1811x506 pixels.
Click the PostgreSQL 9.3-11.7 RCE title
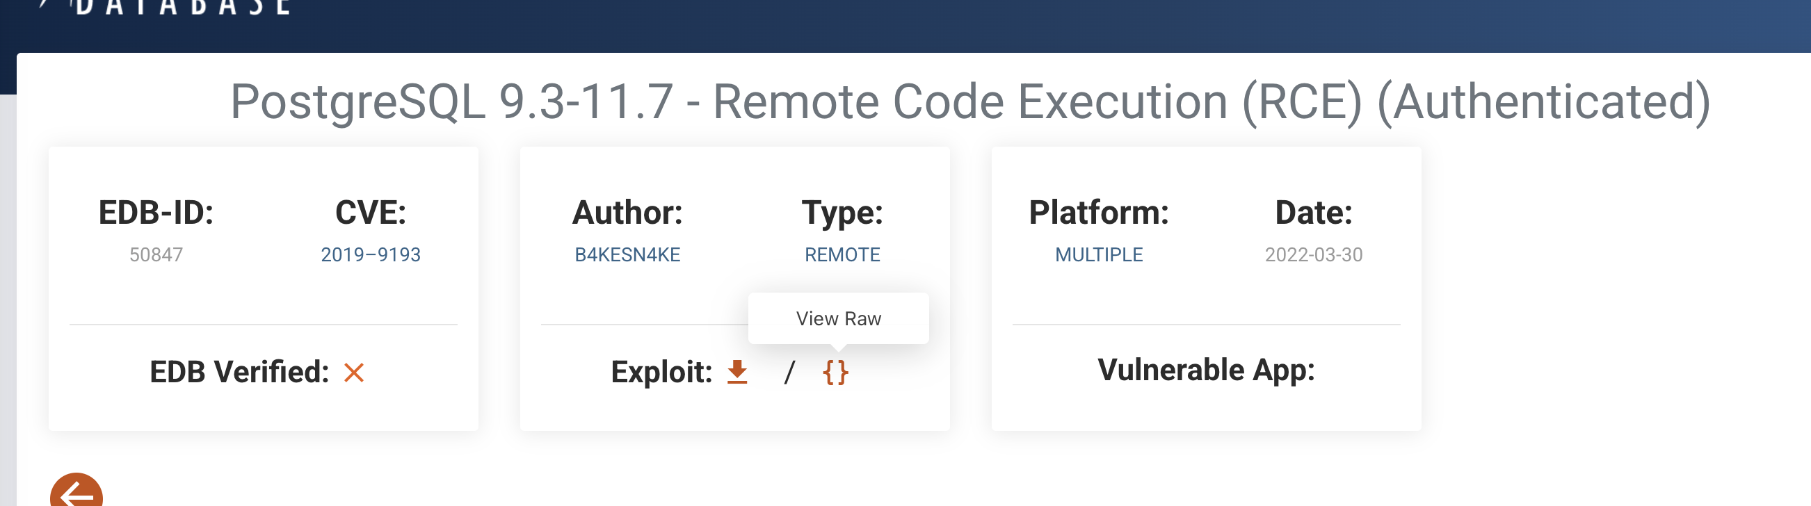(970, 102)
